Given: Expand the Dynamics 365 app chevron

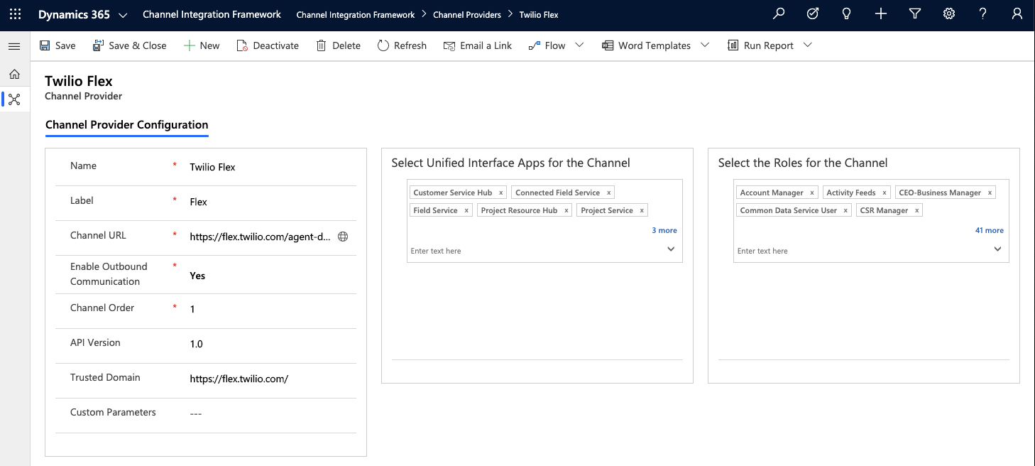Looking at the screenshot, I should [x=123, y=15].
